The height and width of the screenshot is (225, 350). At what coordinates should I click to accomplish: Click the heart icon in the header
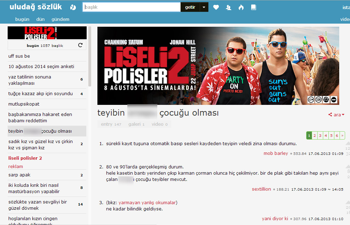click(216, 7)
